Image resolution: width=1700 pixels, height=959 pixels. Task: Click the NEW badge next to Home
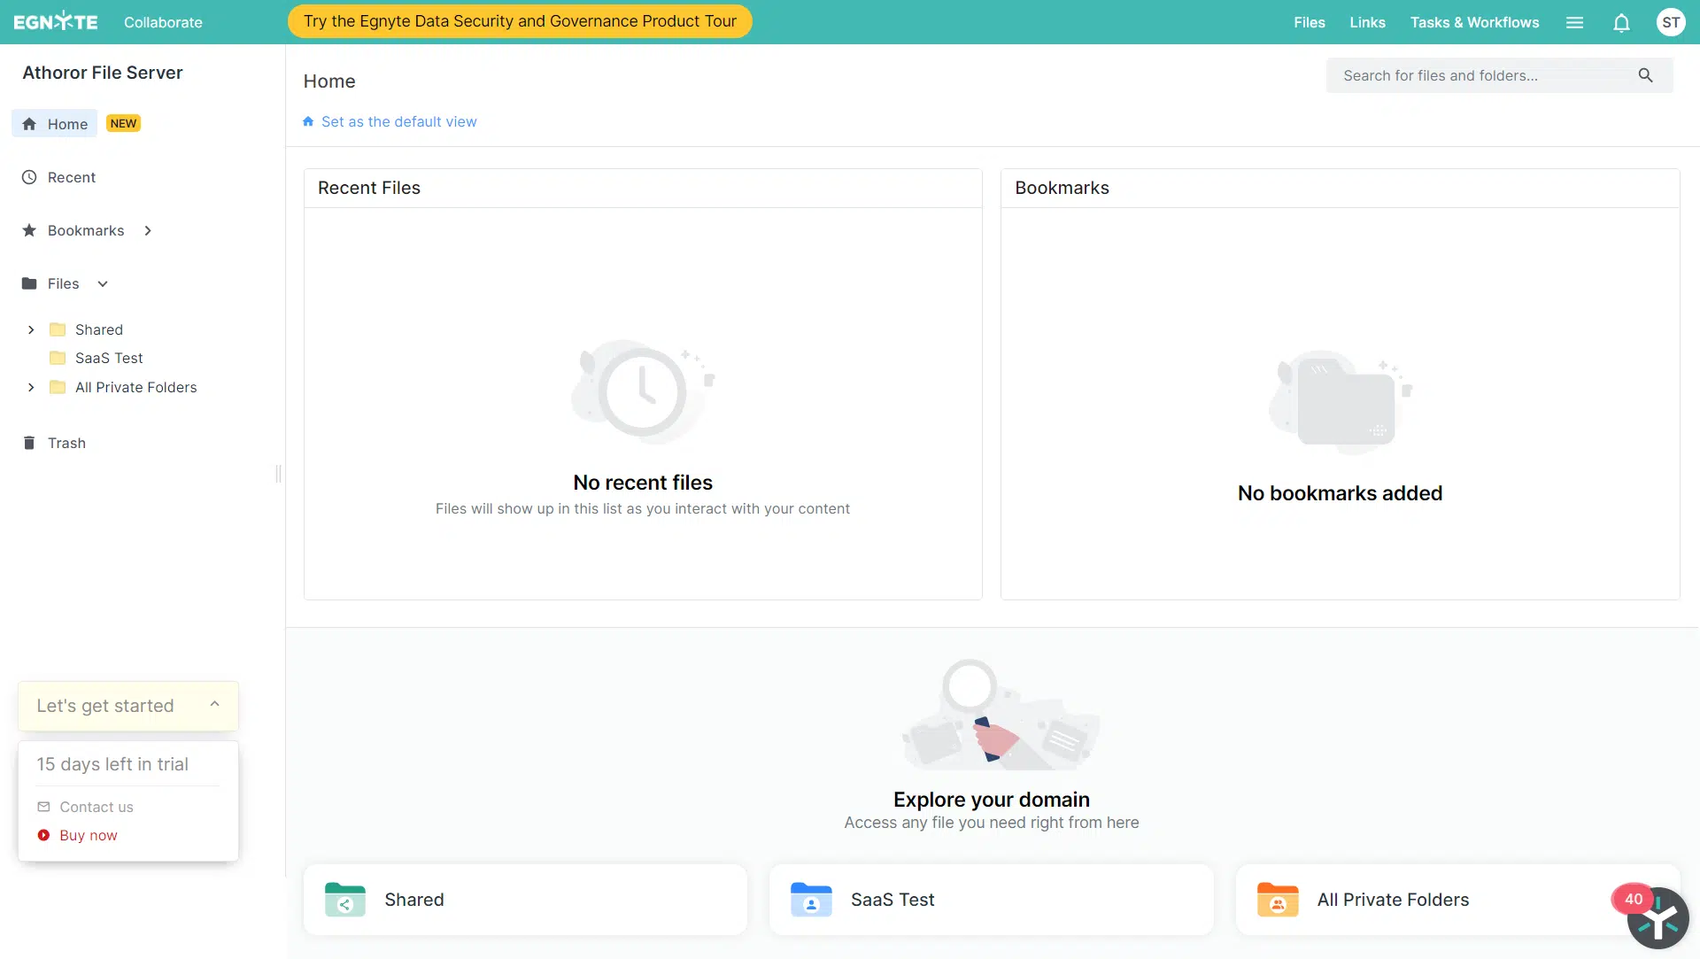(123, 123)
